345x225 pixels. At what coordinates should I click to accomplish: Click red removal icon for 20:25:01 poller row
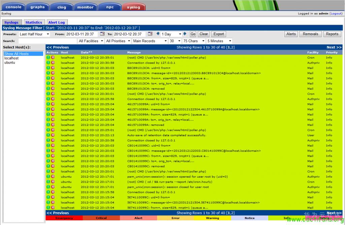pos(53,130)
